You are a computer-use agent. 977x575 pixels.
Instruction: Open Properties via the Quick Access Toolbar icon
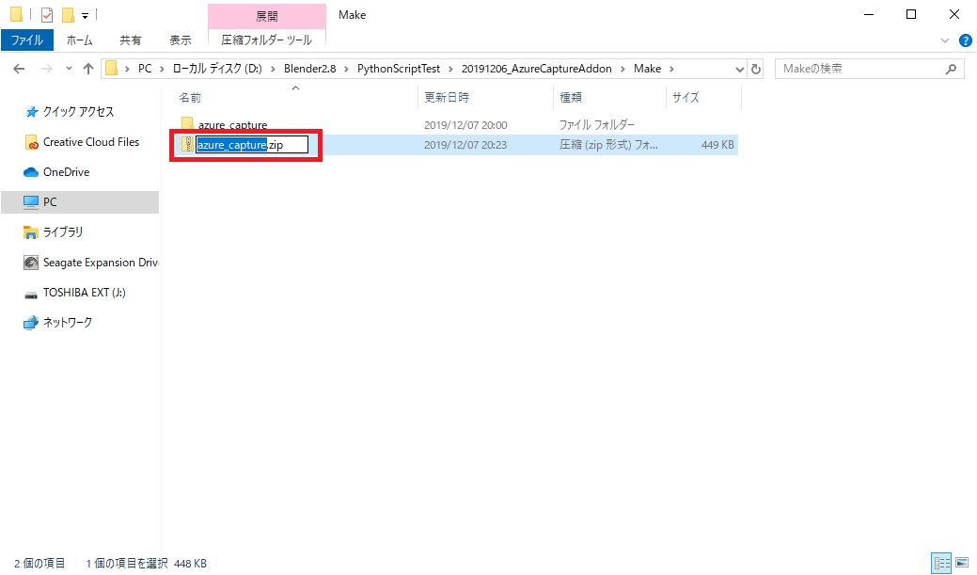(x=47, y=14)
